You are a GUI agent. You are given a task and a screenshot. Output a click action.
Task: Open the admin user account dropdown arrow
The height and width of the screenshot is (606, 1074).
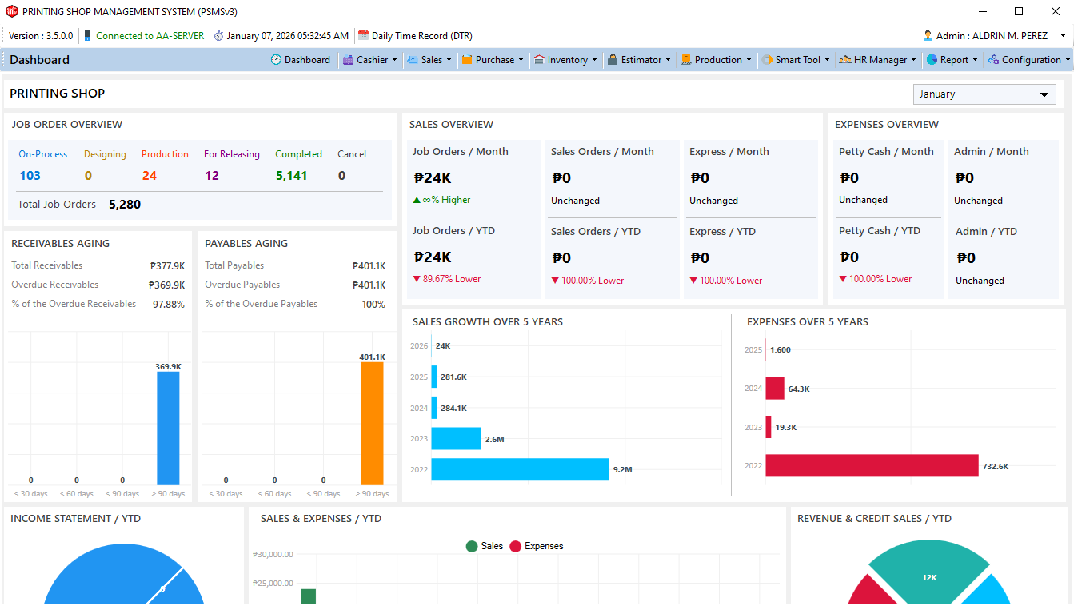click(1063, 36)
